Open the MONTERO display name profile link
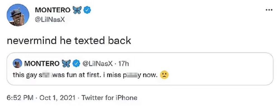This screenshot has width=279, height=111. coord(53,10)
